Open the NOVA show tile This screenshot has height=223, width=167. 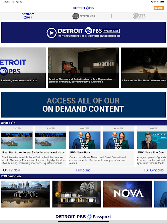point(128,194)
